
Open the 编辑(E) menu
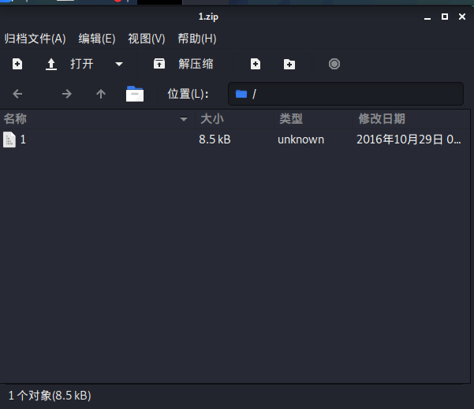coord(97,39)
